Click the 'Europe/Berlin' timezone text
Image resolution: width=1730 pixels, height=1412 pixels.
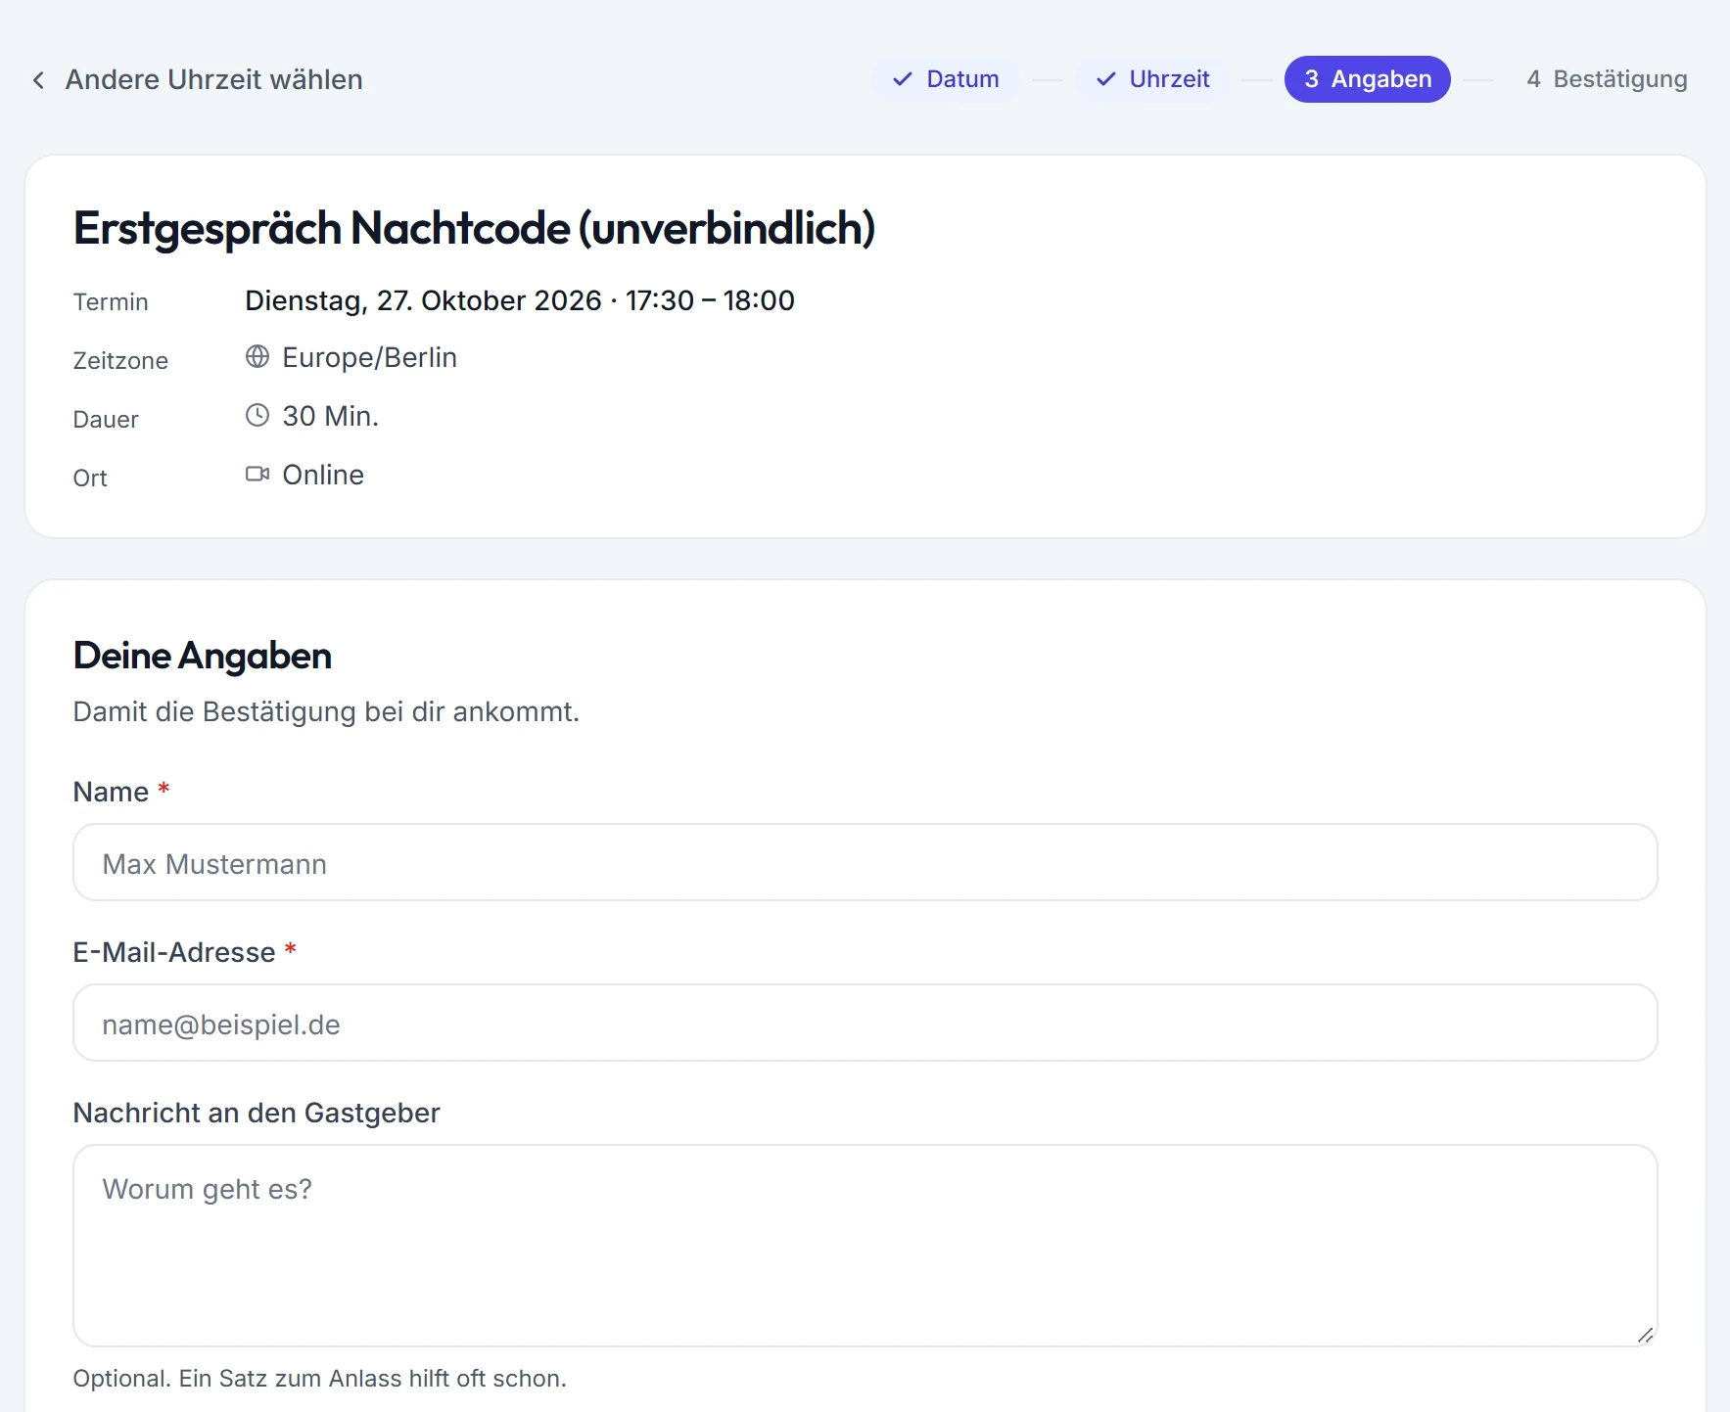click(369, 357)
